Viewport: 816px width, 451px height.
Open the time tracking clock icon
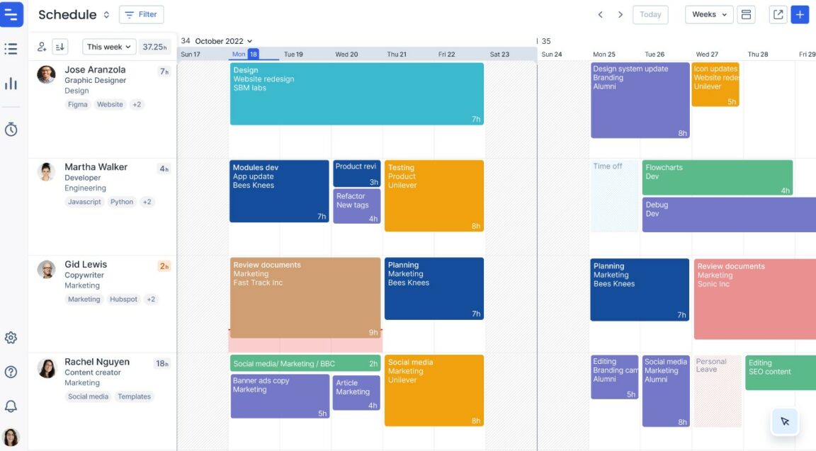click(x=11, y=129)
